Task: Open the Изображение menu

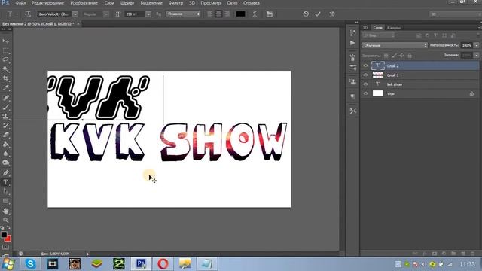Action: [x=84, y=3]
